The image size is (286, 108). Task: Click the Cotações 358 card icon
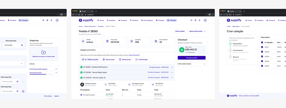point(132,41)
